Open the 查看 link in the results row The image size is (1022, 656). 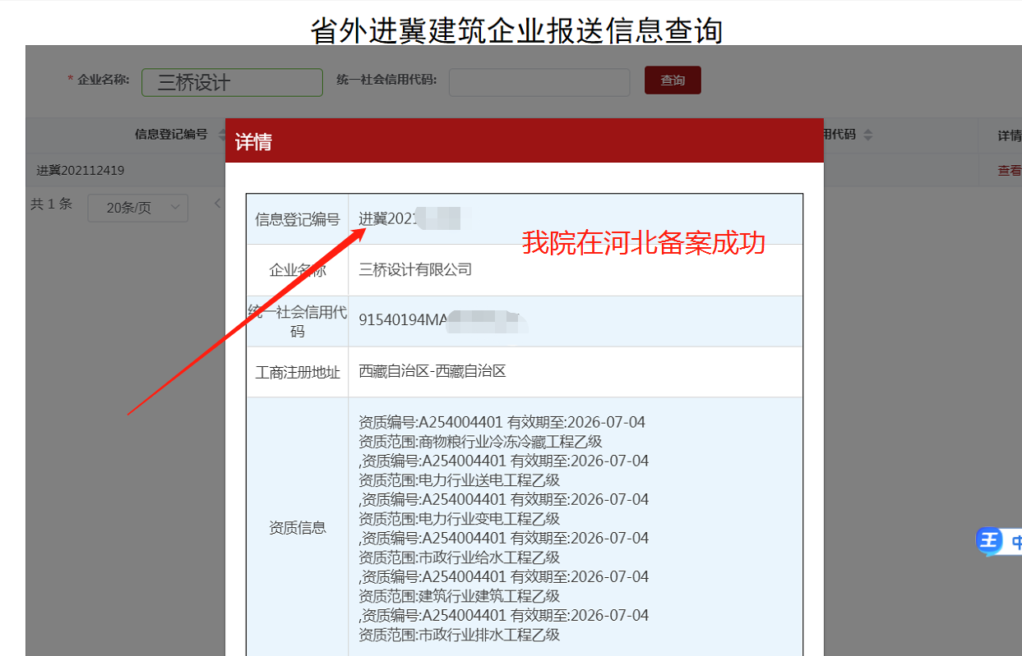point(1009,170)
